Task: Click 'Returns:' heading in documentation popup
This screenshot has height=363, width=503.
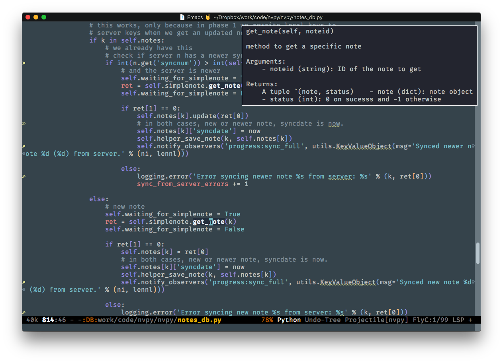Action: pyautogui.click(x=262, y=84)
